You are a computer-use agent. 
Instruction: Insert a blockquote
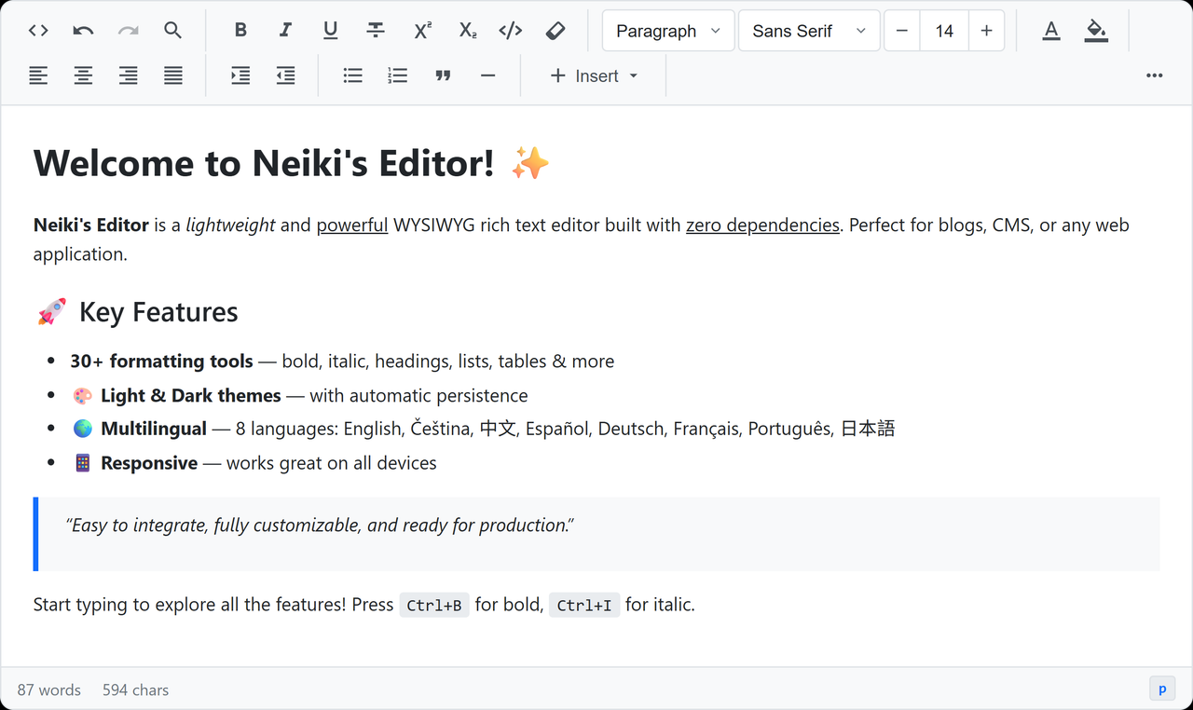[x=443, y=75]
